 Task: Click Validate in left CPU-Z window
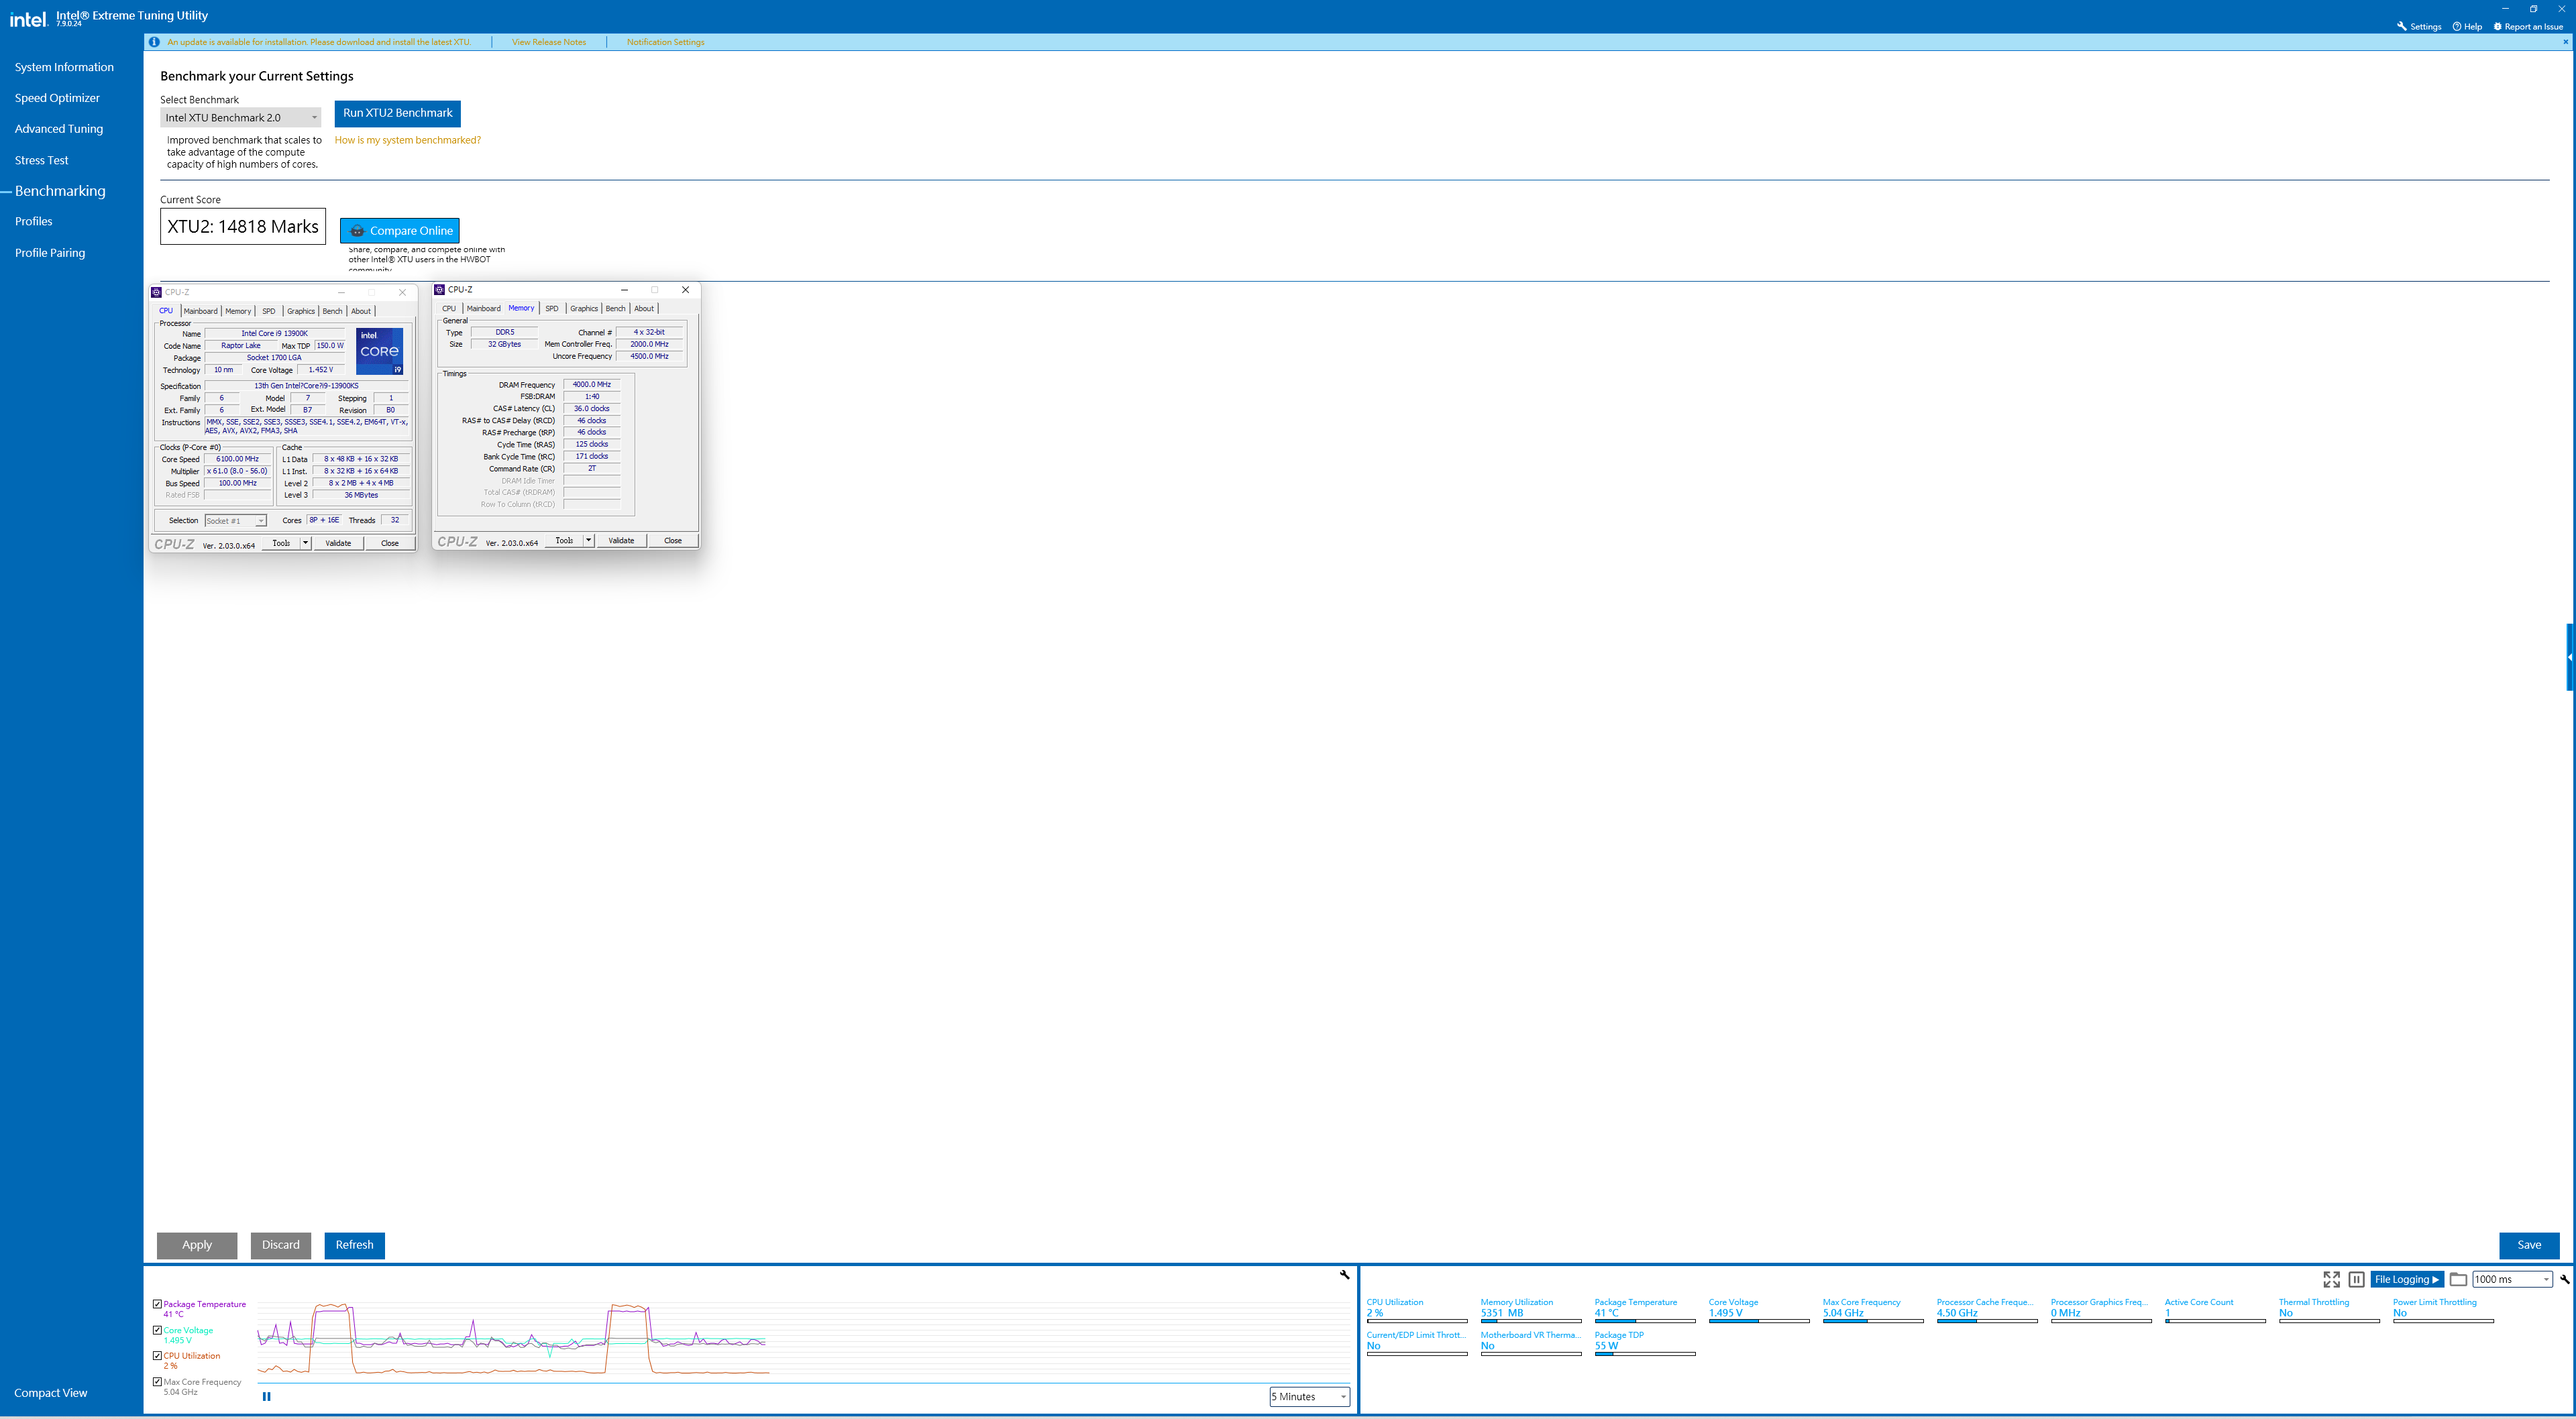coord(338,543)
